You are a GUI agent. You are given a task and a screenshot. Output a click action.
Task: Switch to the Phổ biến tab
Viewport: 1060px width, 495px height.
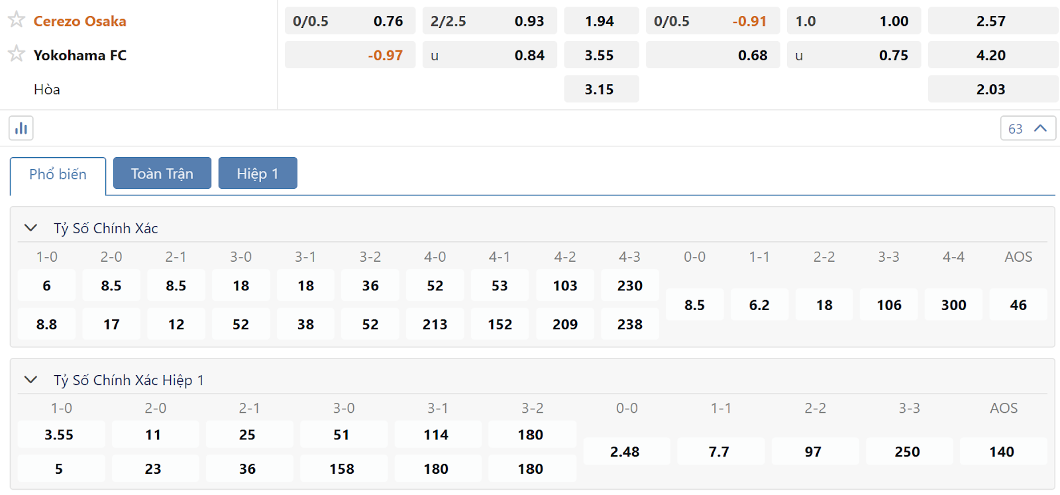[58, 175]
